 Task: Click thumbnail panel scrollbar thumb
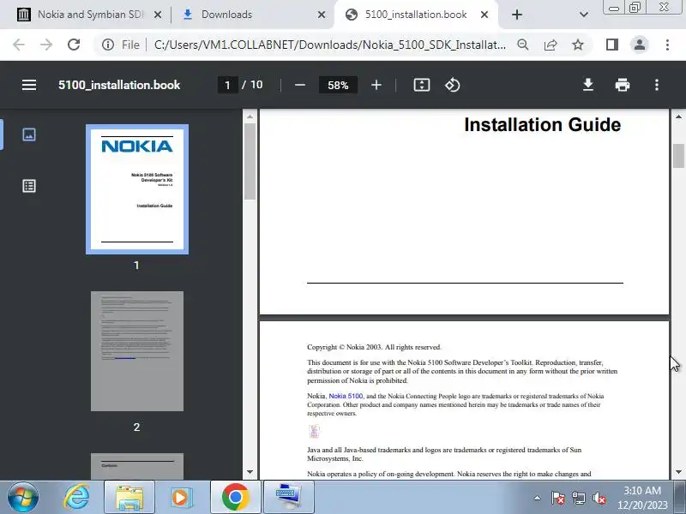(x=250, y=162)
